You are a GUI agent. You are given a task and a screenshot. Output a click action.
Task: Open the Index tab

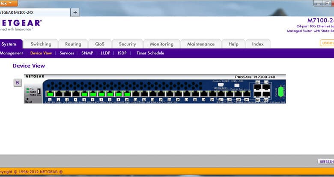coord(258,44)
